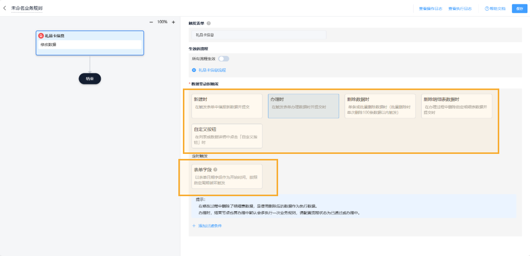Choose the 办理时 trigger card
530x256 pixels.
coord(303,106)
